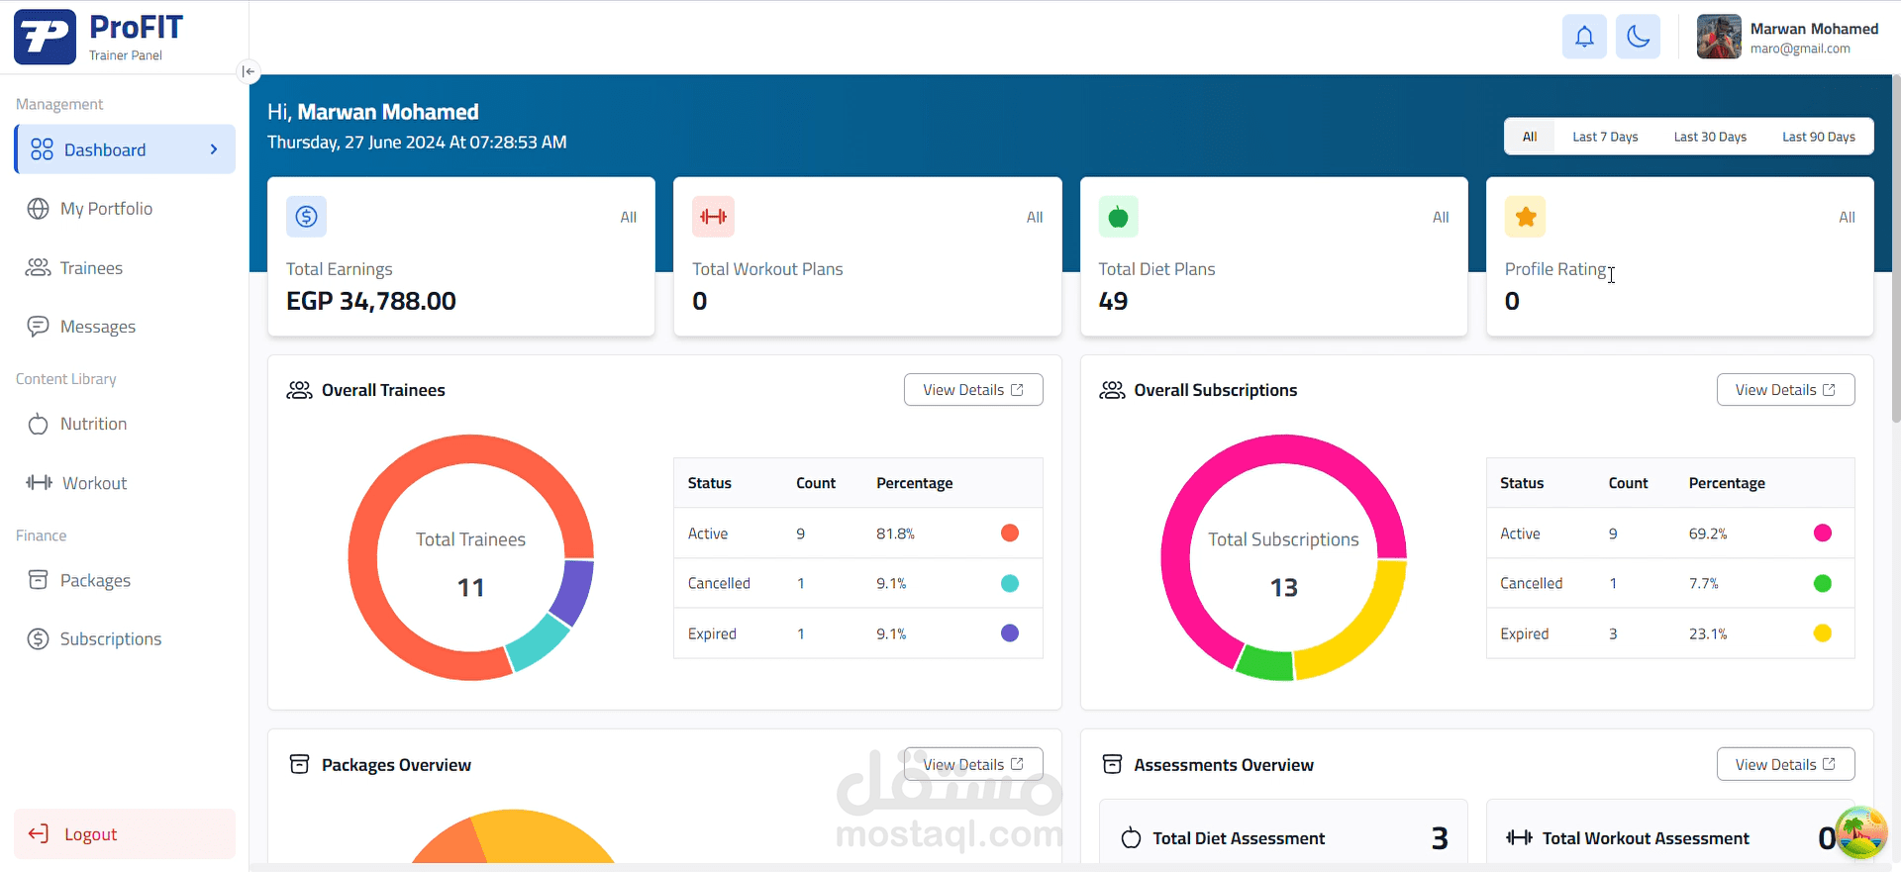The height and width of the screenshot is (872, 1901).
Task: Click View Details for Assessments Overview
Action: (1785, 764)
